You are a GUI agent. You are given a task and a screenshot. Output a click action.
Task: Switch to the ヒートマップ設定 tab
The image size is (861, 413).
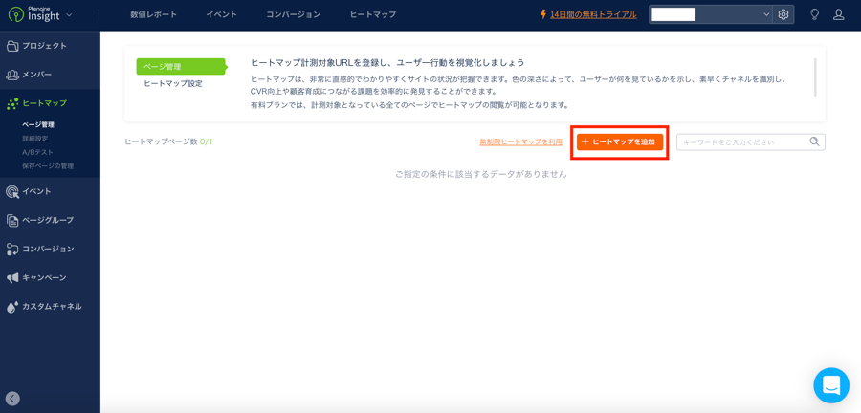173,84
